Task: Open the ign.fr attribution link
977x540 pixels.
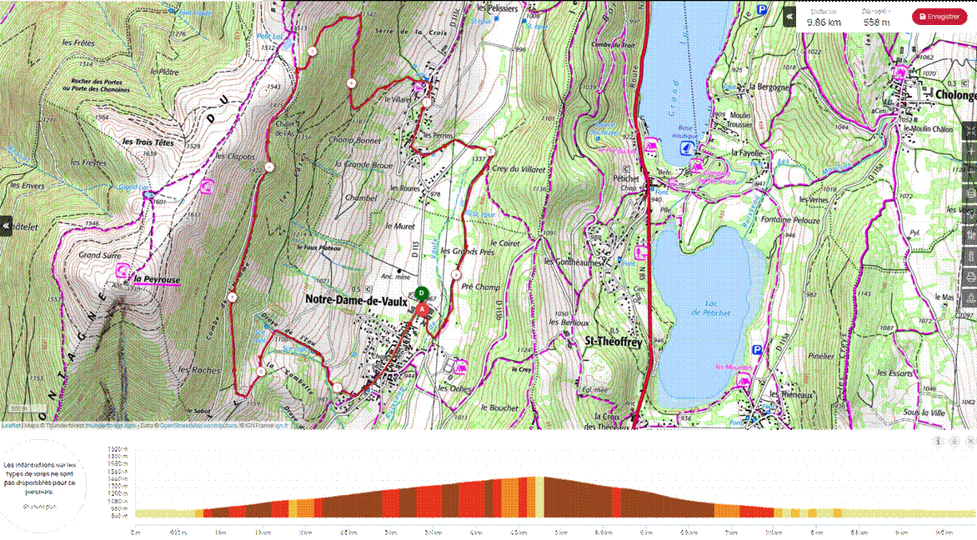Action: coord(282,425)
